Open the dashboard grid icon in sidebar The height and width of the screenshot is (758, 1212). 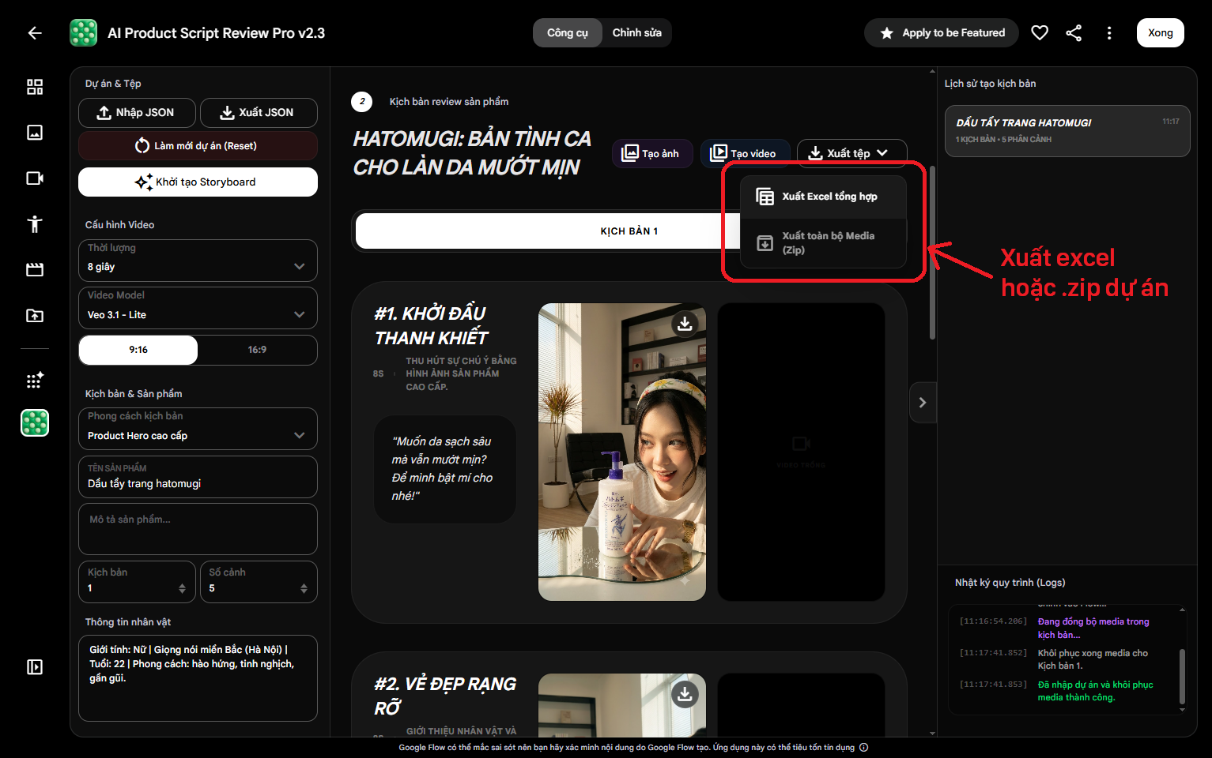pyautogui.click(x=35, y=87)
